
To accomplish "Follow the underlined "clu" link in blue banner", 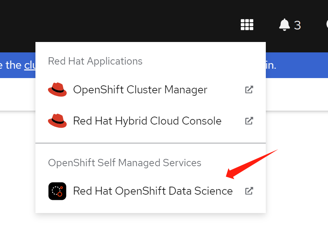I will point(30,65).
